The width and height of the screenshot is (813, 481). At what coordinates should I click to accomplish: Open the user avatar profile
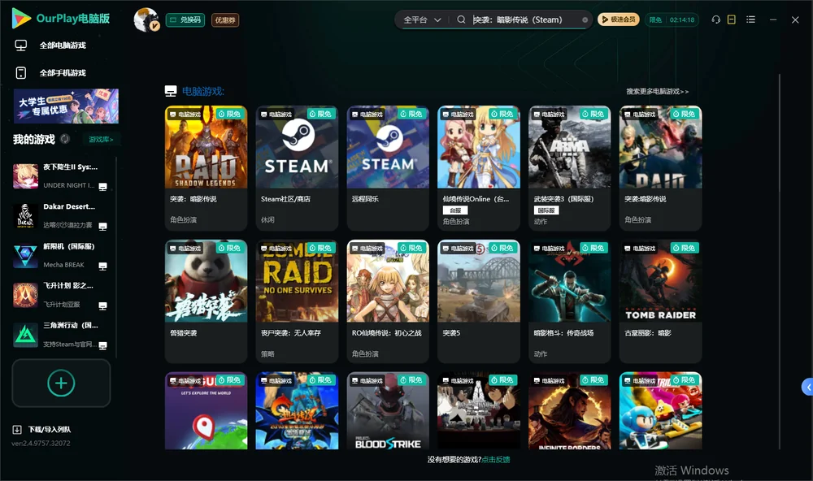[x=146, y=19]
